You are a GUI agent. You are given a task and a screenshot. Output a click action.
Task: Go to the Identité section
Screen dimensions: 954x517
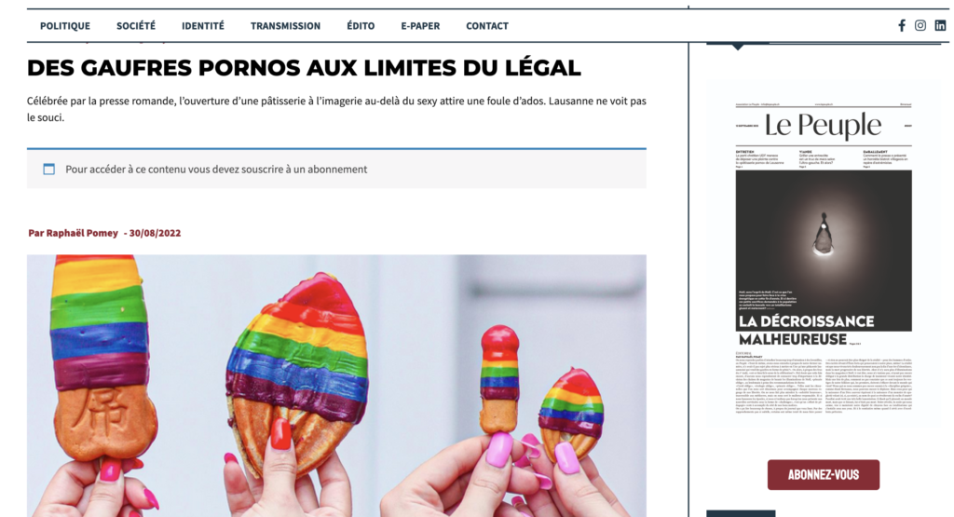[202, 26]
